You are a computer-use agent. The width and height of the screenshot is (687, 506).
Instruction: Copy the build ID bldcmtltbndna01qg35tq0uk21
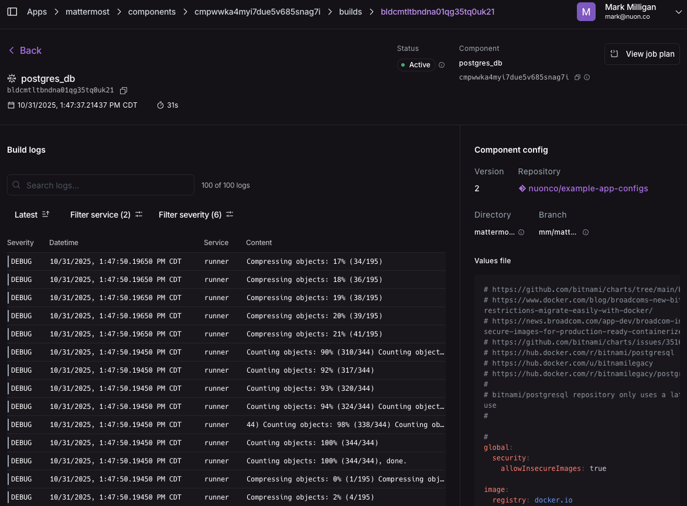124,91
